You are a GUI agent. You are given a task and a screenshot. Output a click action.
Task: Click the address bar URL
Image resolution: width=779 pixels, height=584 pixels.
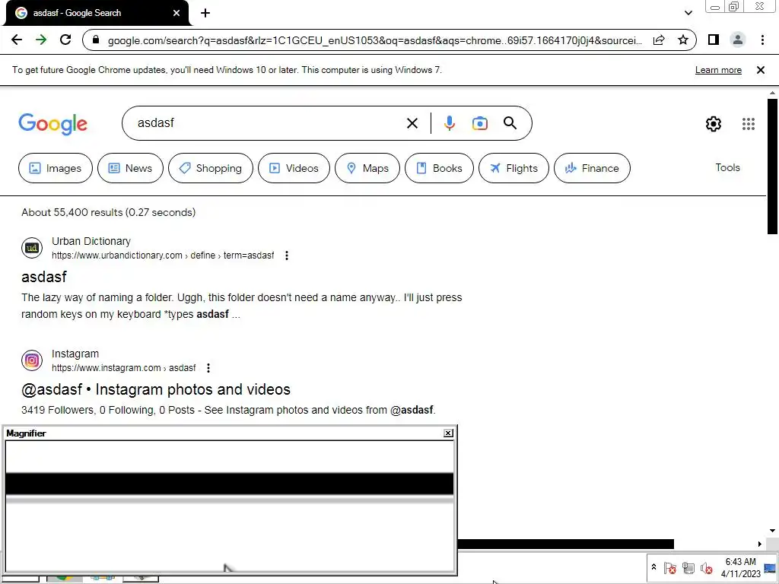coord(374,40)
